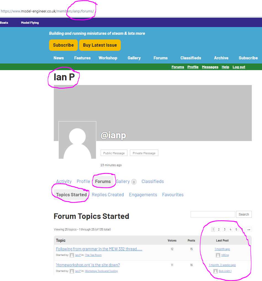Click Buy Latest Issue button

[x=100, y=45]
